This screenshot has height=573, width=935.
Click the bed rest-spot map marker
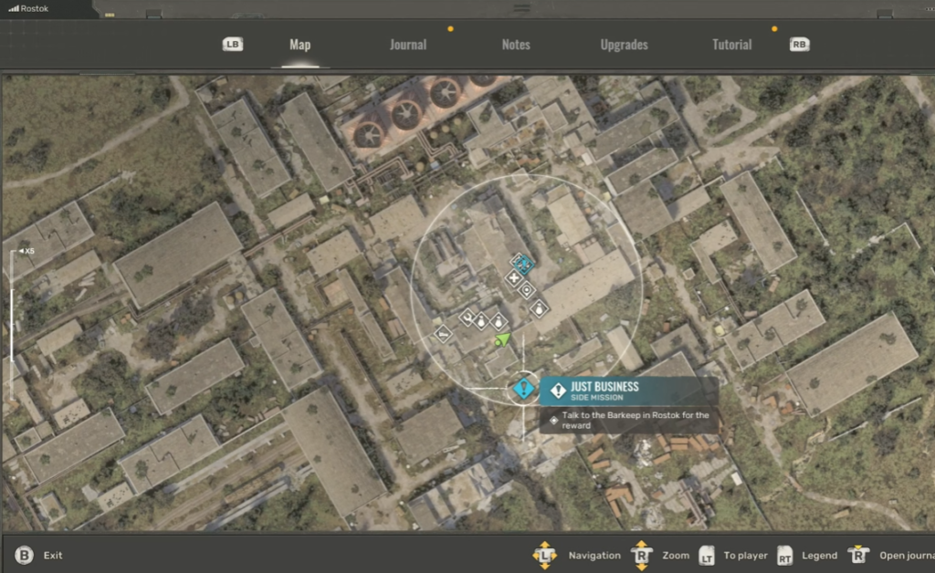[x=443, y=334]
